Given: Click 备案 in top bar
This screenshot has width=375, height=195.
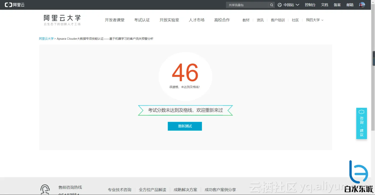Looking at the screenshot, I should point(337,5).
